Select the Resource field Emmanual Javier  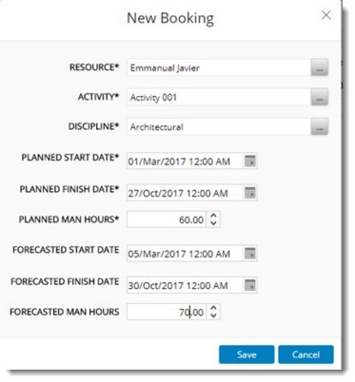point(219,67)
